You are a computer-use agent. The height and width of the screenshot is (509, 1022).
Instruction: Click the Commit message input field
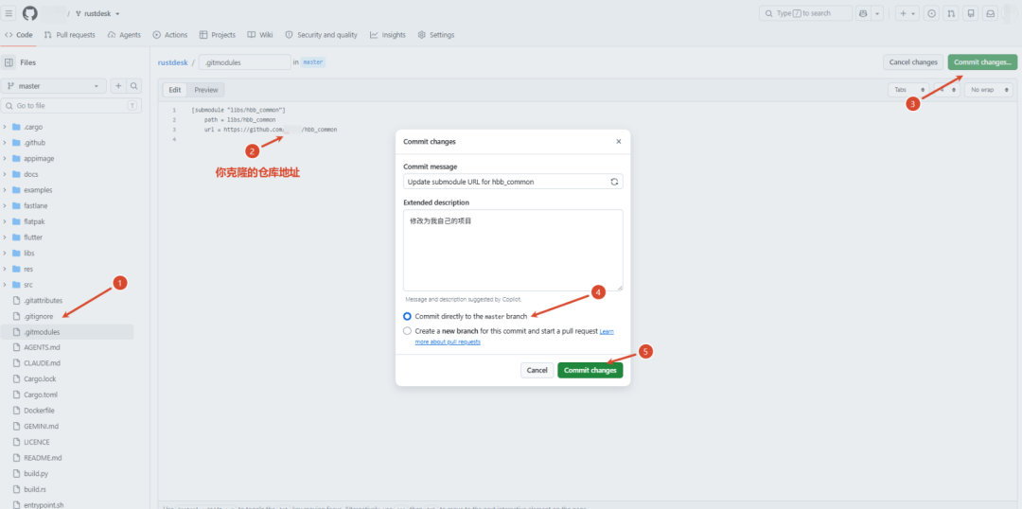(x=513, y=182)
